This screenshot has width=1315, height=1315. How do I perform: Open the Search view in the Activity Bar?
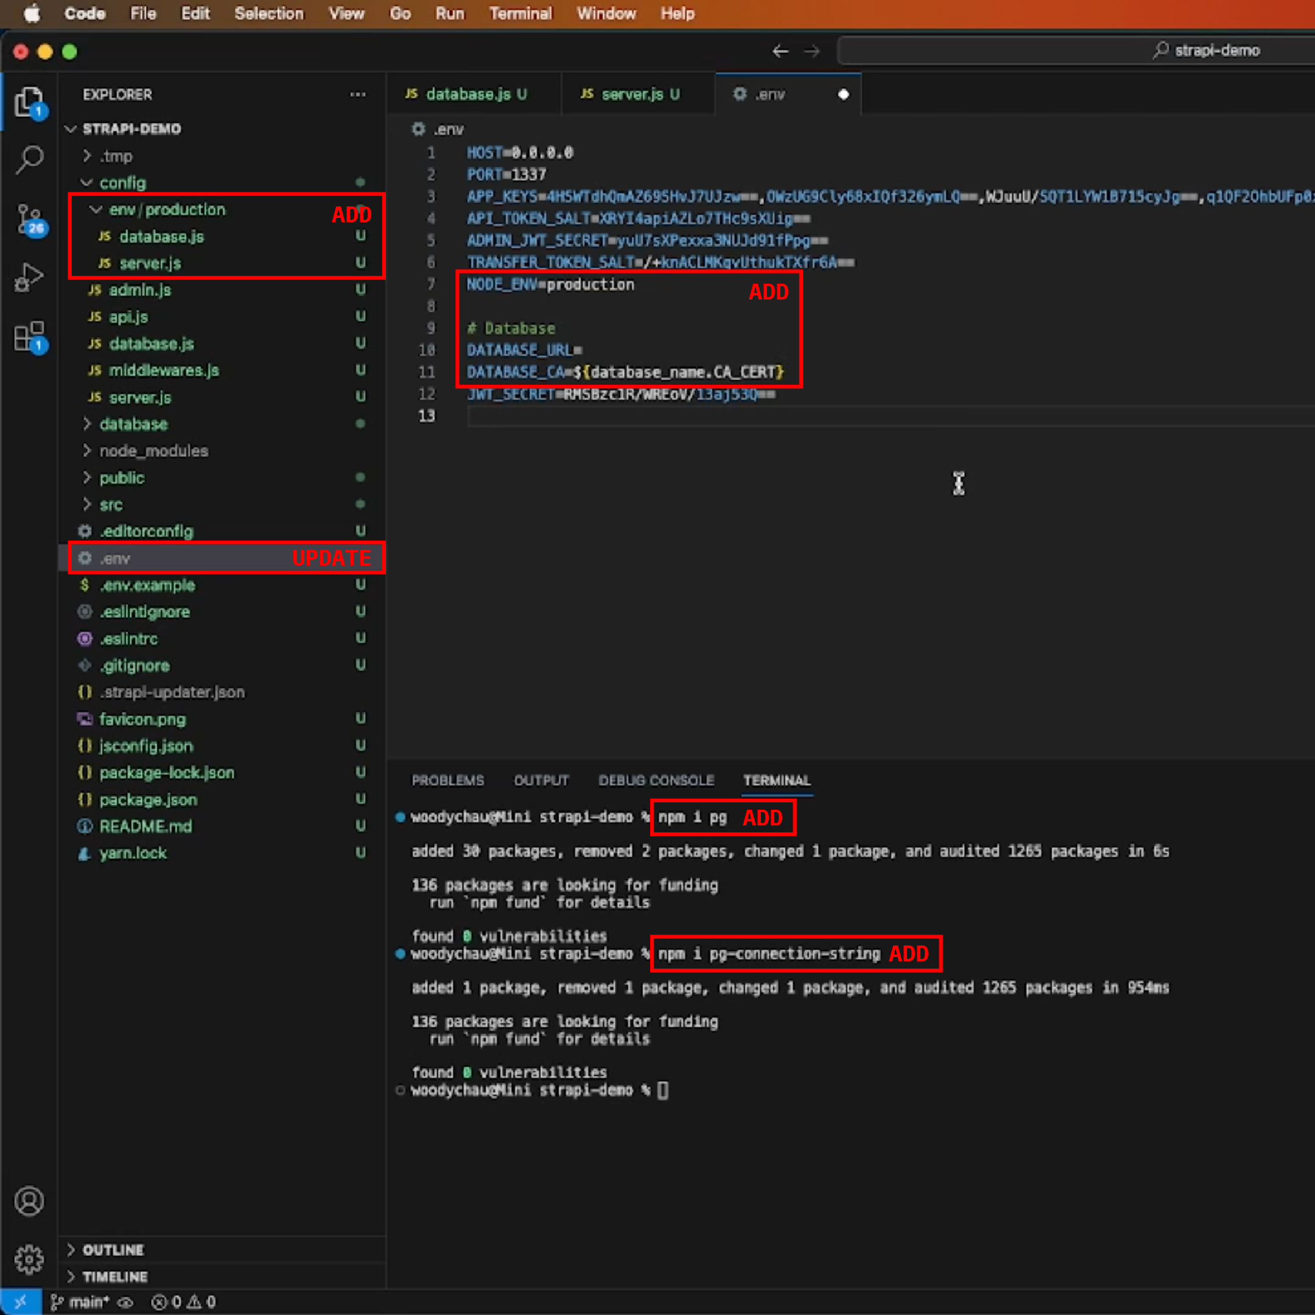point(29,158)
